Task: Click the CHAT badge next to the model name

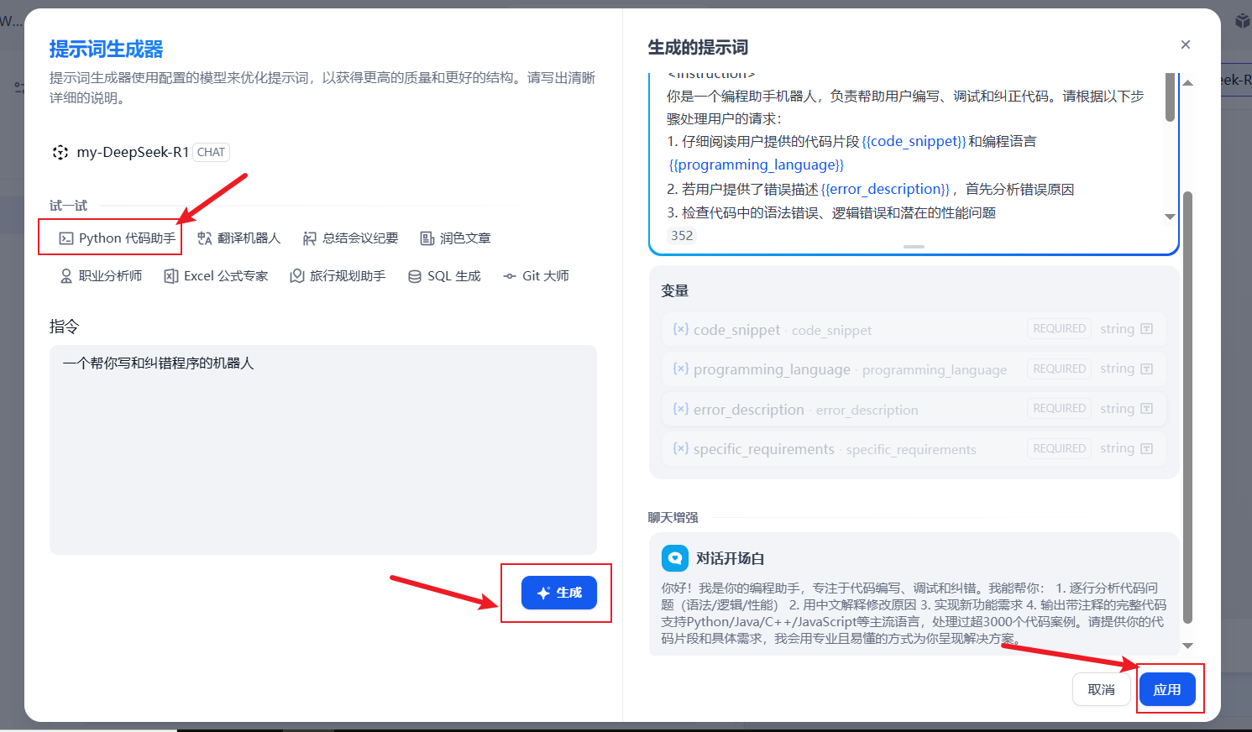Action: 211,152
